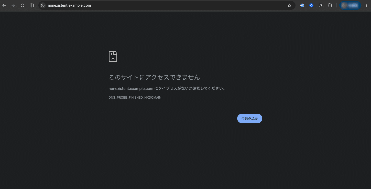The height and width of the screenshot is (189, 371).
Task: Click the sad page error icon
Action: (113, 56)
